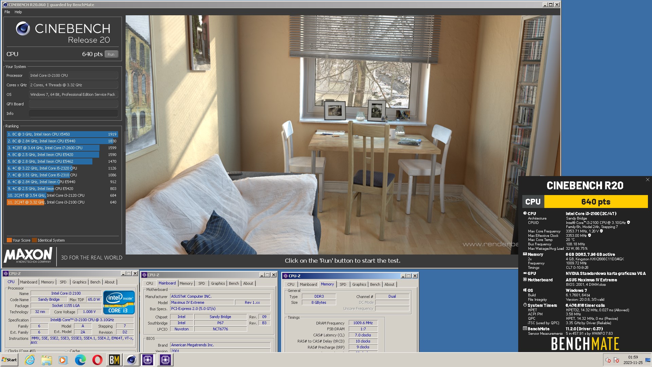
Task: Open Graphics tab in first CPU-Z window
Action: (79, 282)
